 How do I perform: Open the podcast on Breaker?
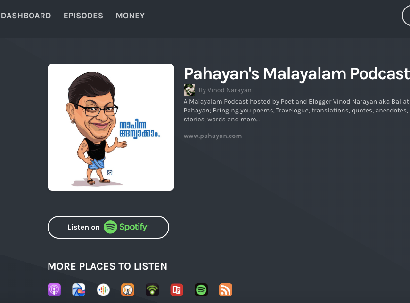pos(79,290)
